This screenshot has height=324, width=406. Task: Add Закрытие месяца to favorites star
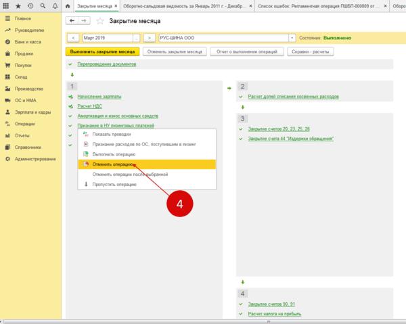pyautogui.click(x=100, y=21)
